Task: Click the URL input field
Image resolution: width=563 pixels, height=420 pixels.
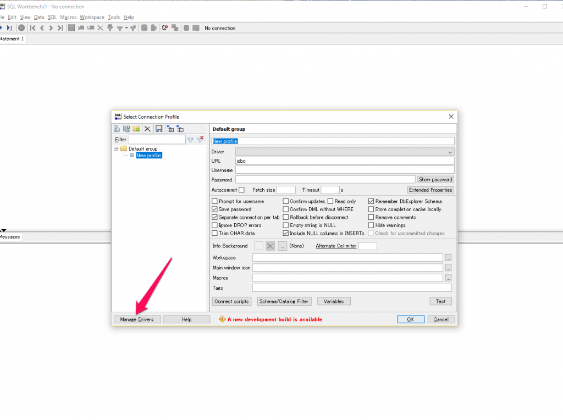Action: tap(345, 161)
